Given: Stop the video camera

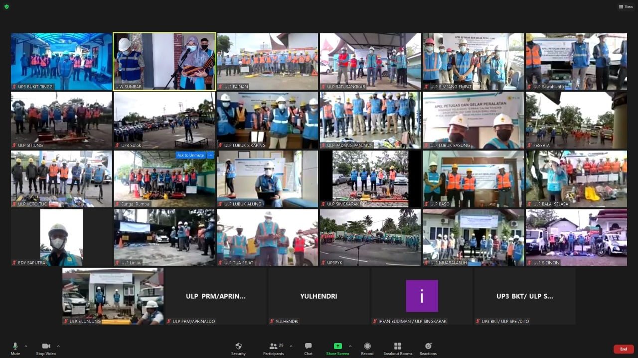Looking at the screenshot, I should [x=46, y=349].
